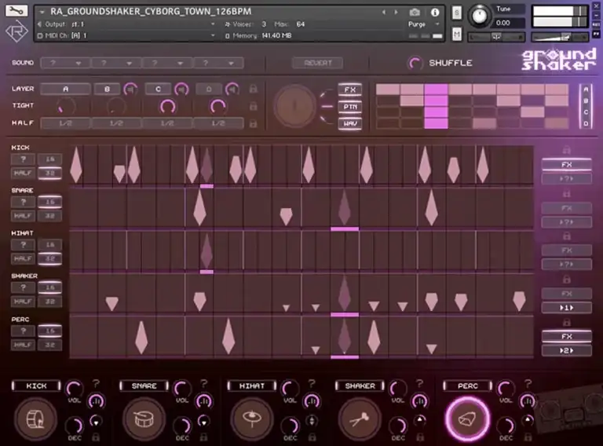Image resolution: width=603 pixels, height=446 pixels.
Task: Click the Snare drum pad icon
Action: pos(144,419)
